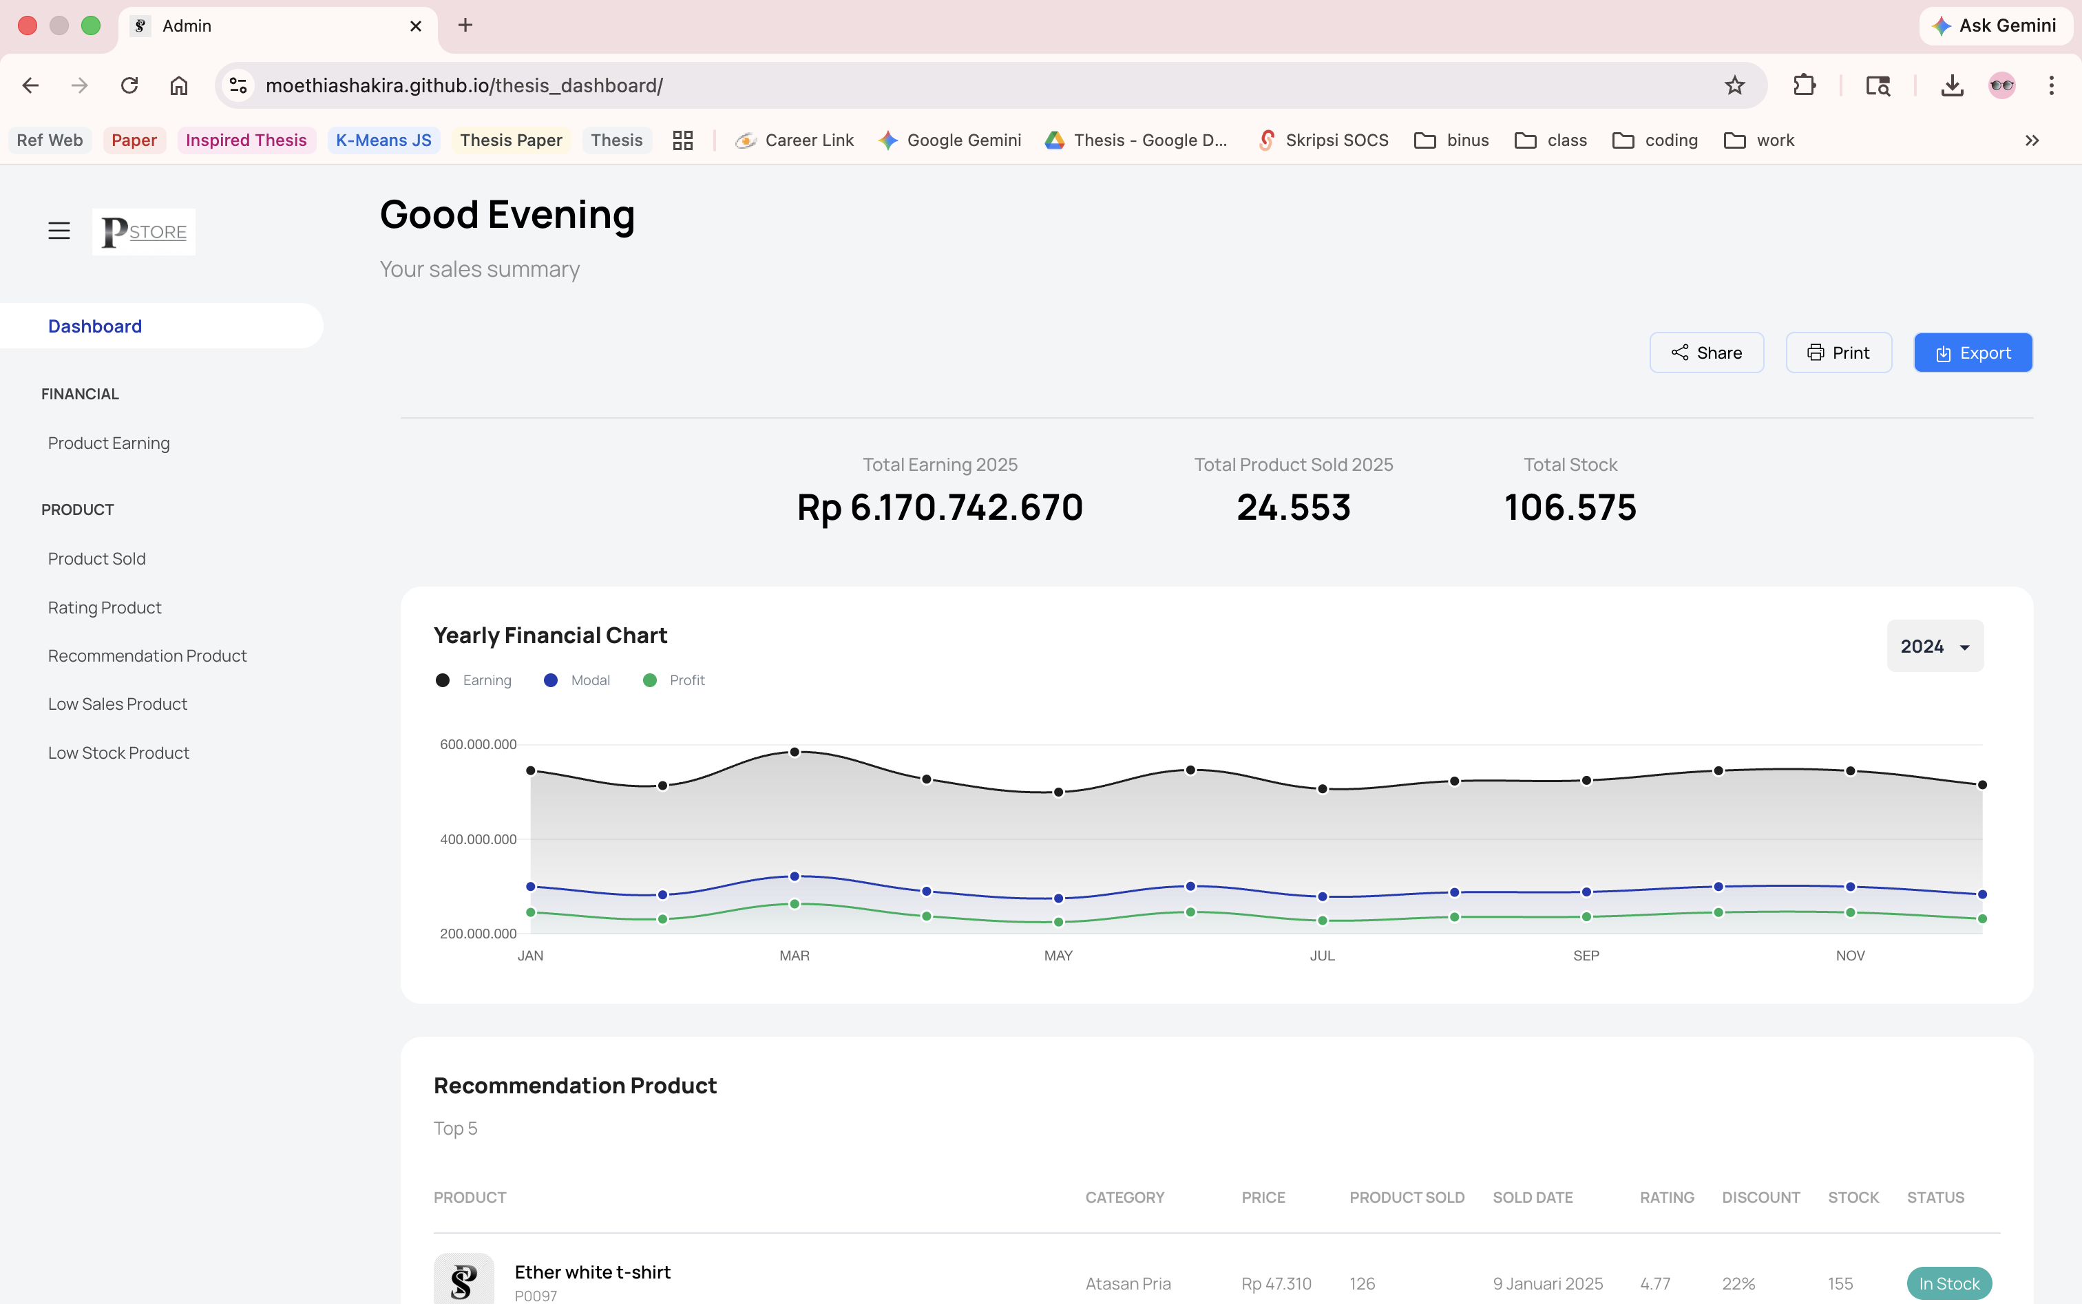Viewport: 2082px width, 1304px height.
Task: Toggle the Modal series in legend
Action: [577, 680]
